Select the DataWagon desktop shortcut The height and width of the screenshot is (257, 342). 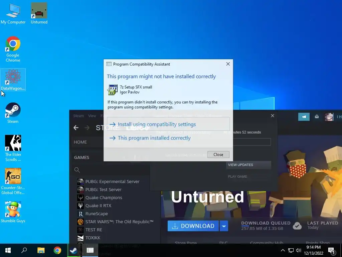pos(13,80)
